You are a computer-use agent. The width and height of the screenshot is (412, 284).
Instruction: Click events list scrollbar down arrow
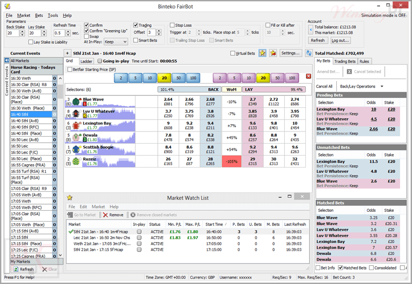pos(60,255)
